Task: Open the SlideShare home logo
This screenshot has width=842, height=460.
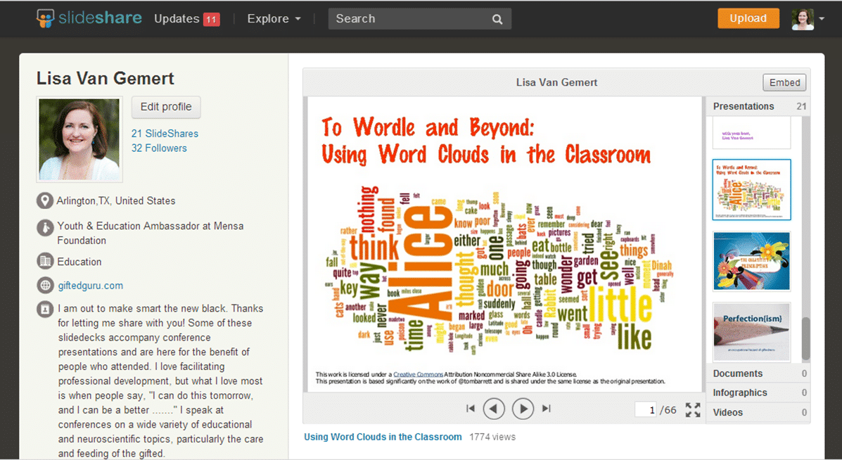Action: (89, 18)
